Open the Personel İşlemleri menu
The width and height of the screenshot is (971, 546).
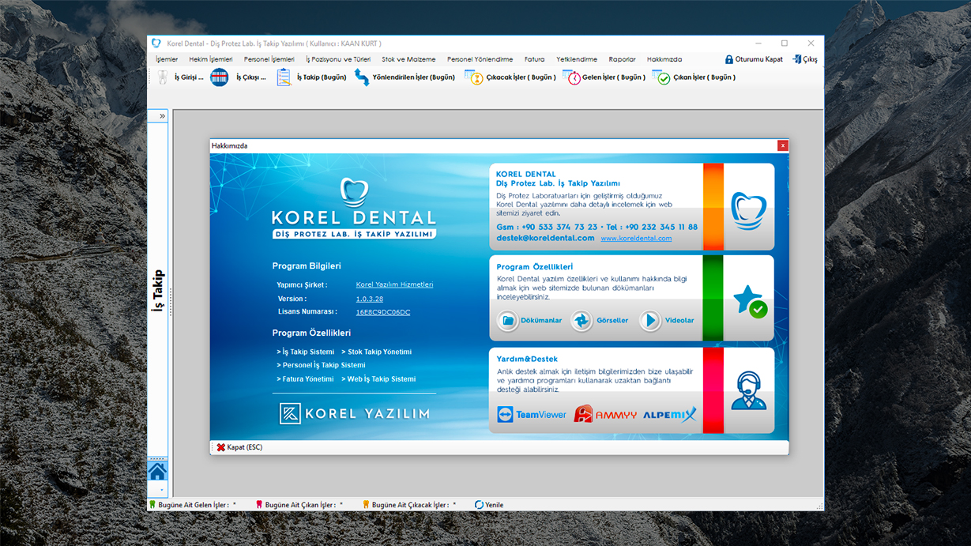click(x=269, y=59)
